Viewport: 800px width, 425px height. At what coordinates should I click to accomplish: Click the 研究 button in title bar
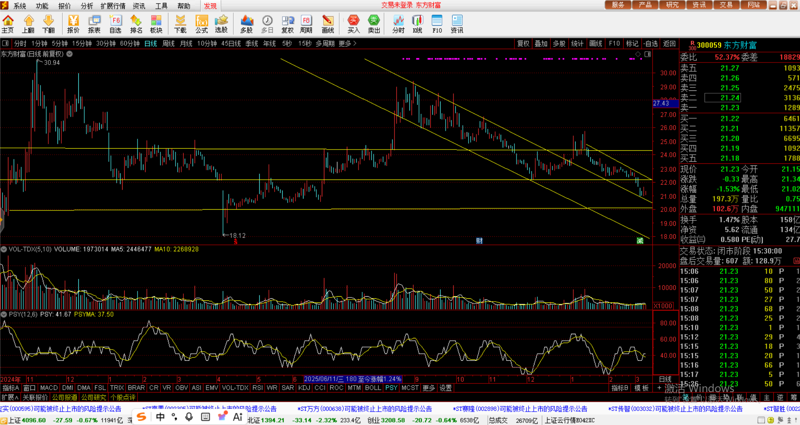[672, 5]
